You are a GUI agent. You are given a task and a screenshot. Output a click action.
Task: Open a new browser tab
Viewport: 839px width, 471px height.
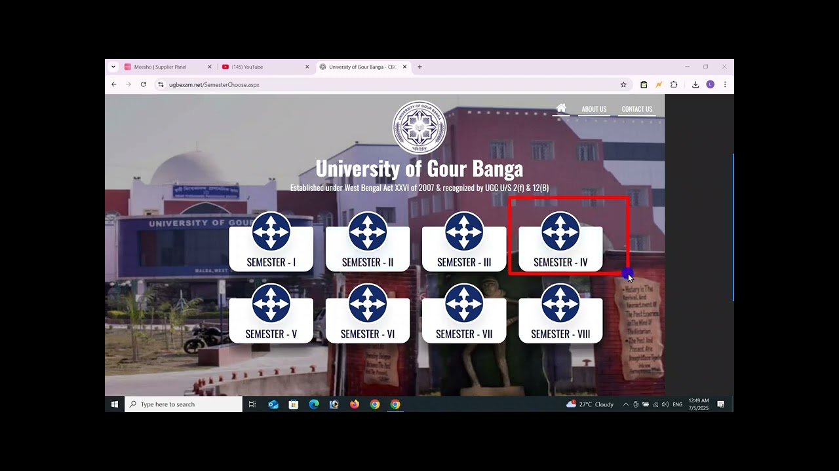pos(419,67)
